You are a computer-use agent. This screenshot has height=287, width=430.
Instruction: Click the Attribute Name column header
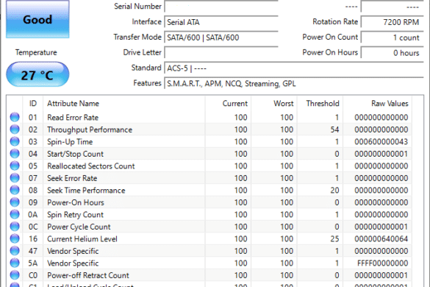(x=124, y=104)
